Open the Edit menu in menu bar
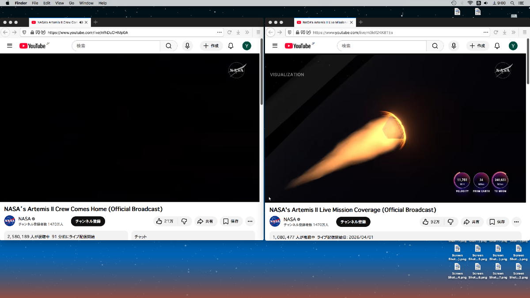The width and height of the screenshot is (530, 298). pyautogui.click(x=46, y=3)
